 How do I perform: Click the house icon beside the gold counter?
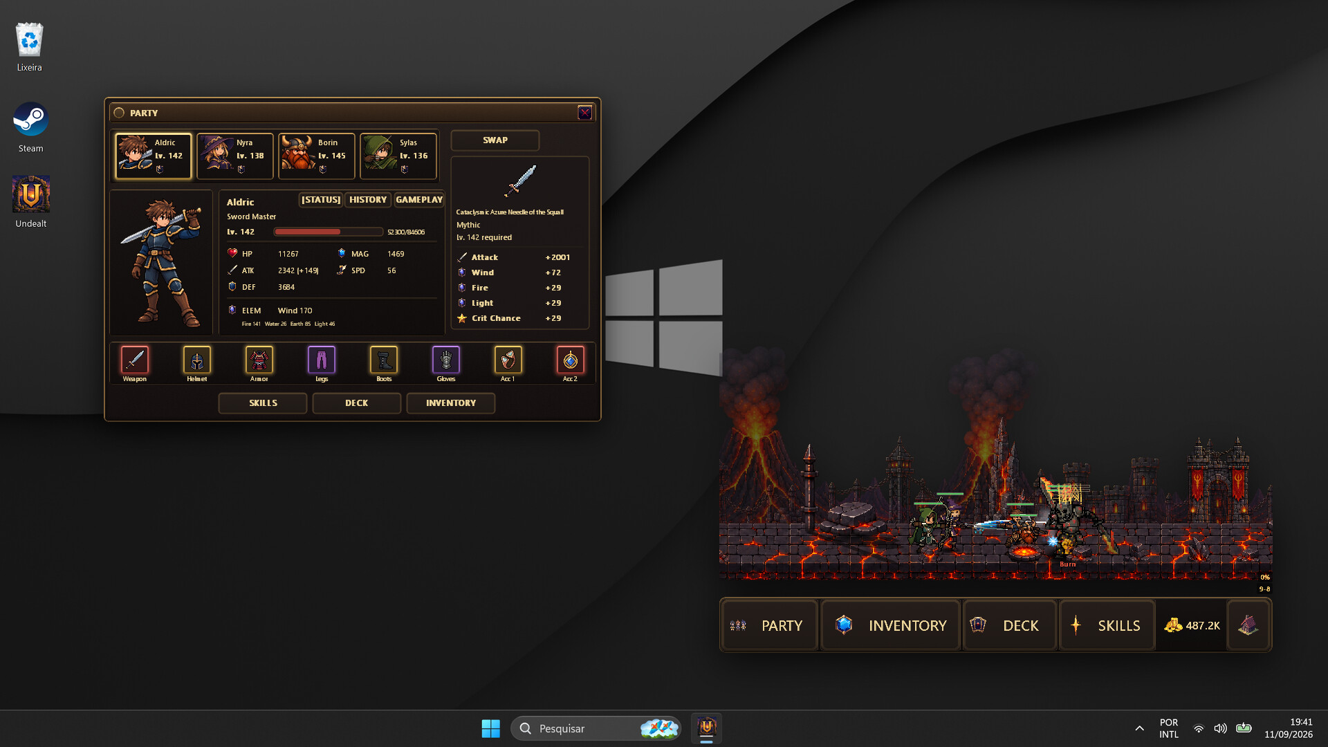tap(1248, 625)
